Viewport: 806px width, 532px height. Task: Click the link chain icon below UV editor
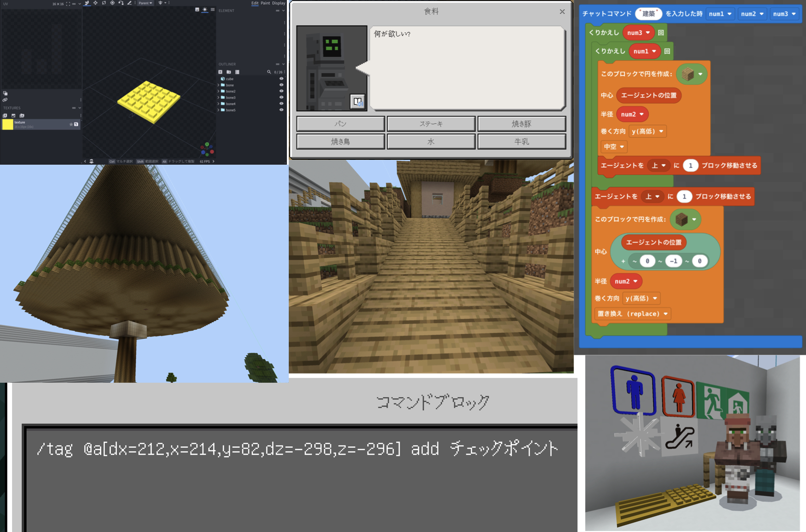[x=5, y=100]
